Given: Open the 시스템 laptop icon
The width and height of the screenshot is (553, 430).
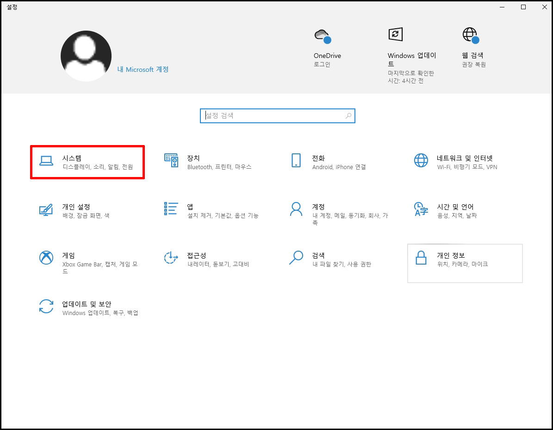Looking at the screenshot, I should coord(46,161).
